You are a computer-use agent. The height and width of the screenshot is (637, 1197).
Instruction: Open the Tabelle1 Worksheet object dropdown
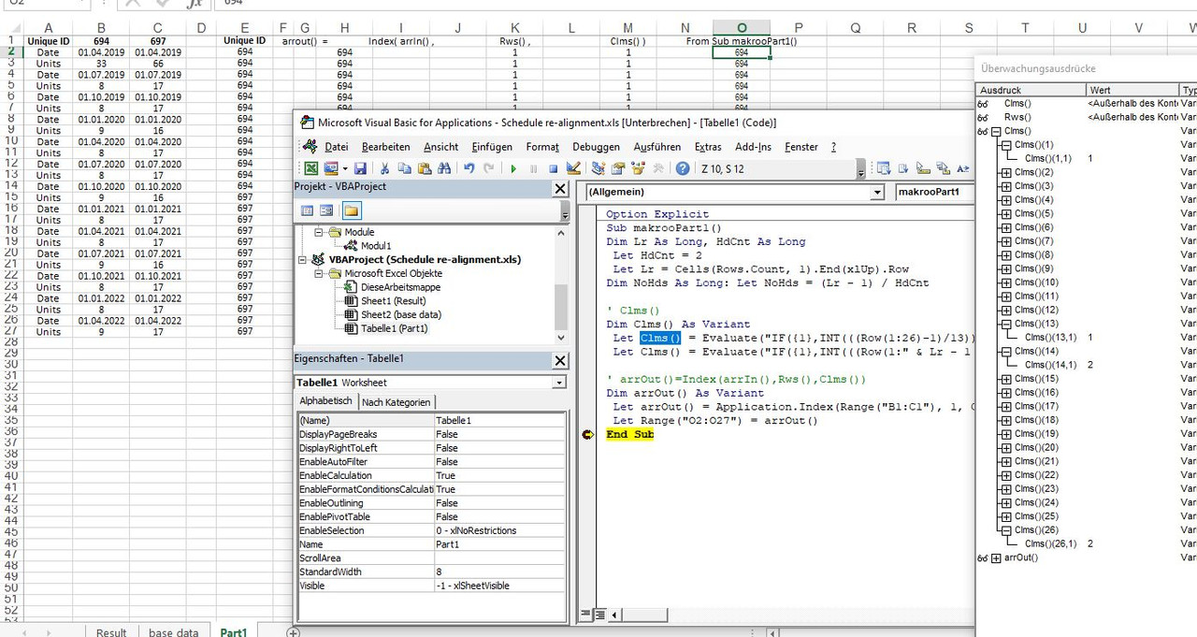tap(559, 383)
